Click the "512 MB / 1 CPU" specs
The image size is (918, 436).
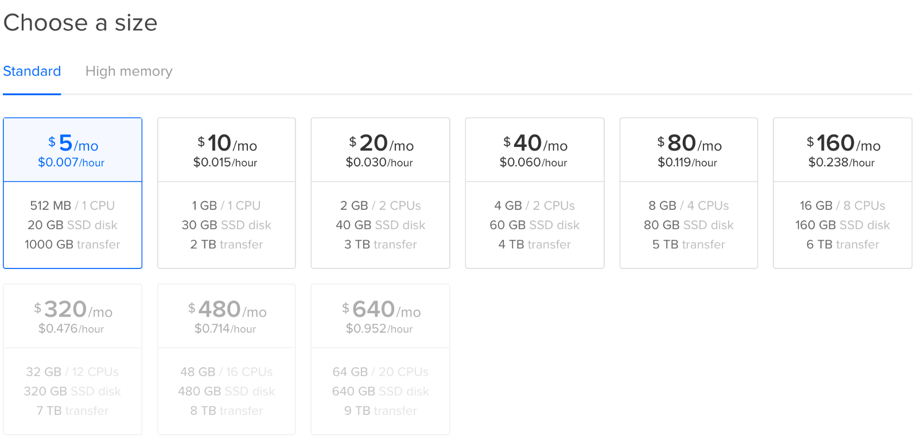click(x=72, y=205)
